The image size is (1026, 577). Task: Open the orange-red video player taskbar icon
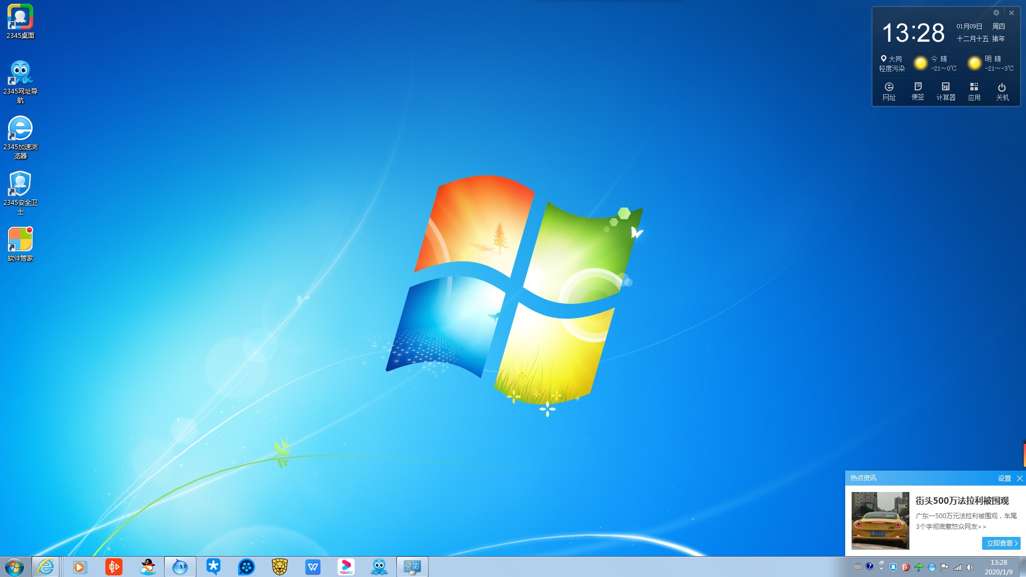[114, 567]
